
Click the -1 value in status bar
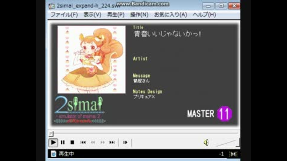coord(222,154)
